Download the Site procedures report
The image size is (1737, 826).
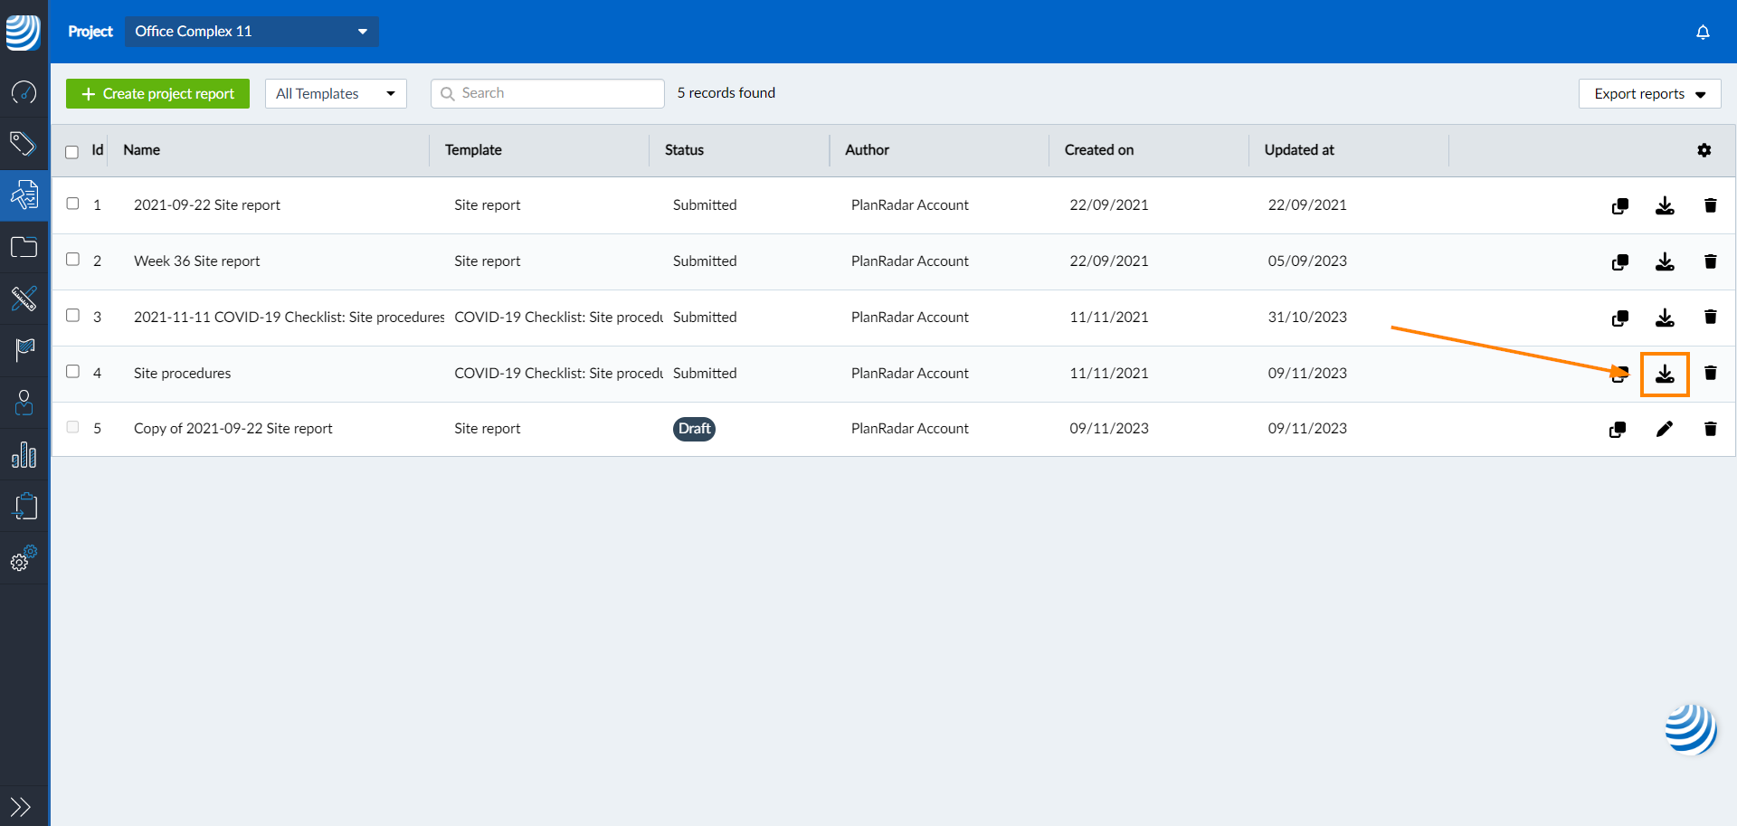click(x=1665, y=374)
